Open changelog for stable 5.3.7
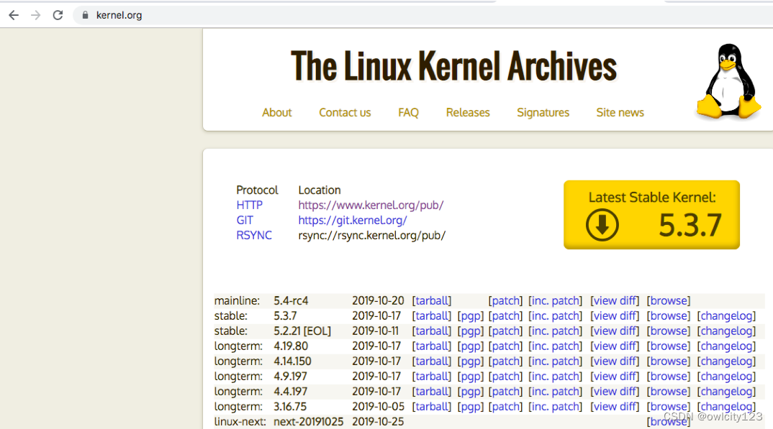 coord(726,316)
